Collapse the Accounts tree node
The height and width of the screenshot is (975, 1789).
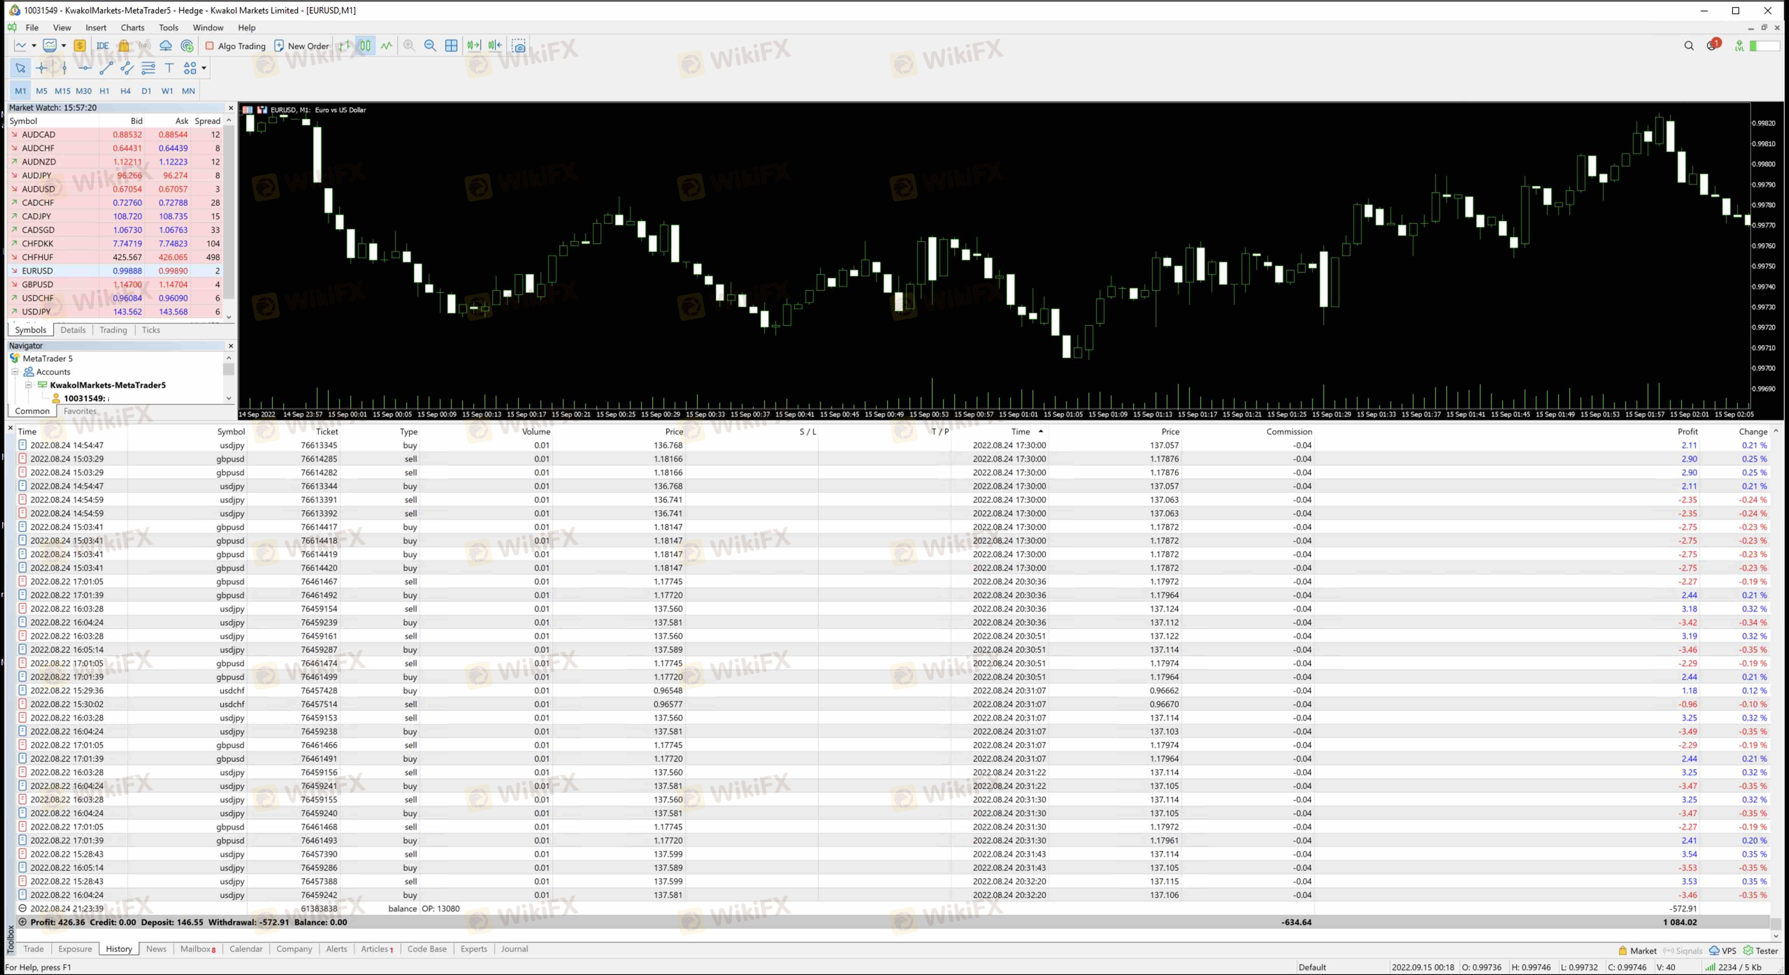[x=15, y=371]
